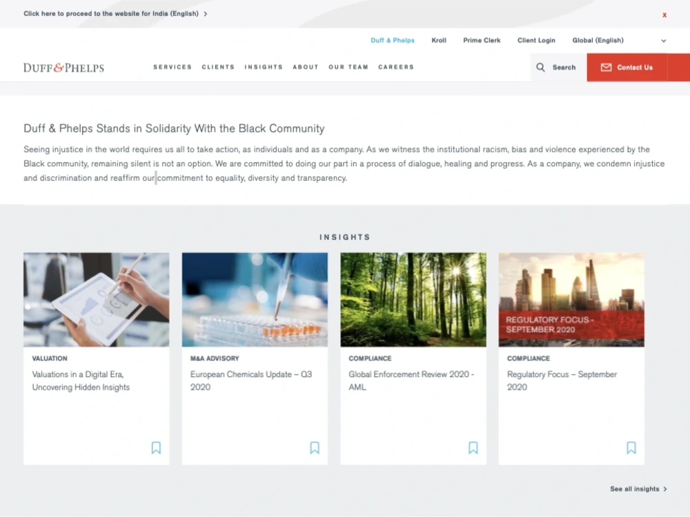The width and height of the screenshot is (690, 517).
Task: Open the Services menu
Action: [172, 68]
